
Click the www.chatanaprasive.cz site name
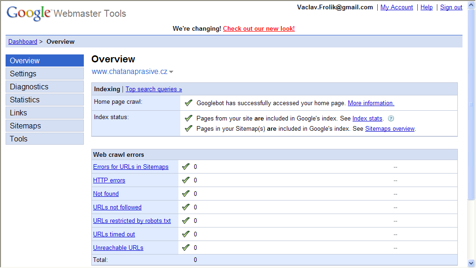click(129, 72)
